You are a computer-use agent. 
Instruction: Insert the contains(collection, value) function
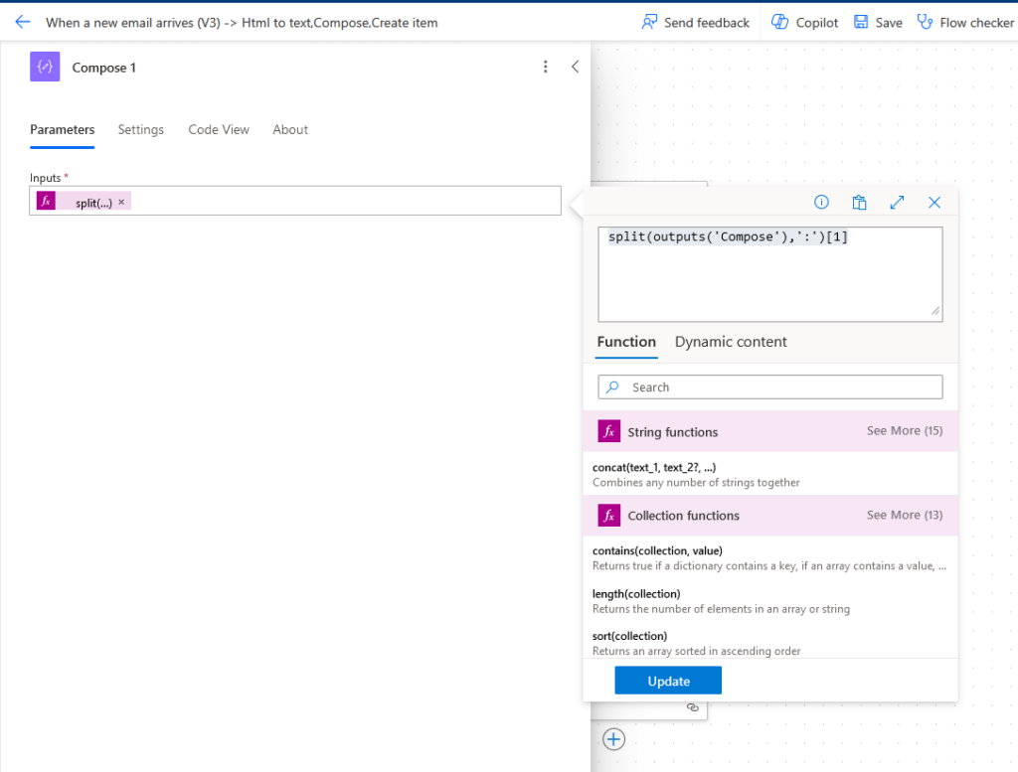click(770, 558)
